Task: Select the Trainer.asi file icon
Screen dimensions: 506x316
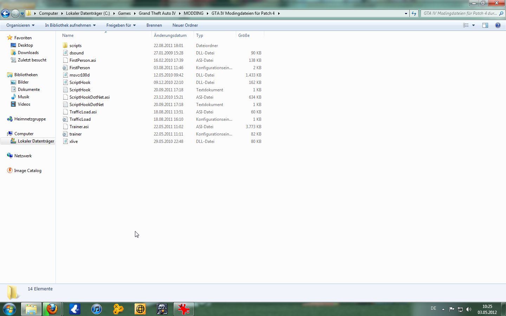Action: 65,127
